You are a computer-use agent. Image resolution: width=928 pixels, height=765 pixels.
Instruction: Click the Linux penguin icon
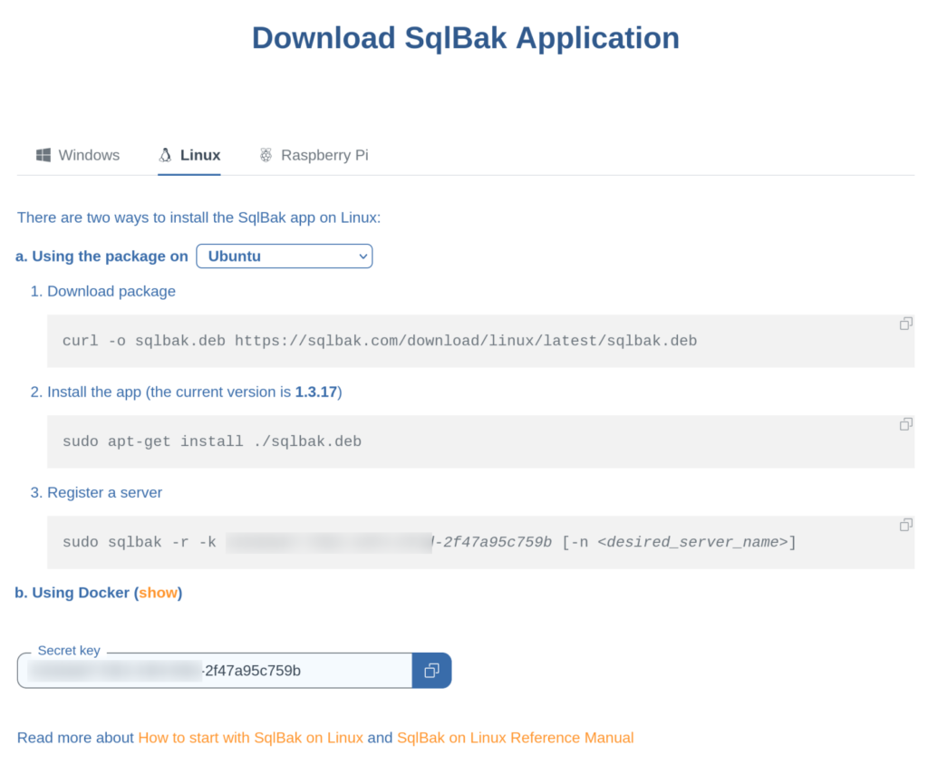coord(164,154)
